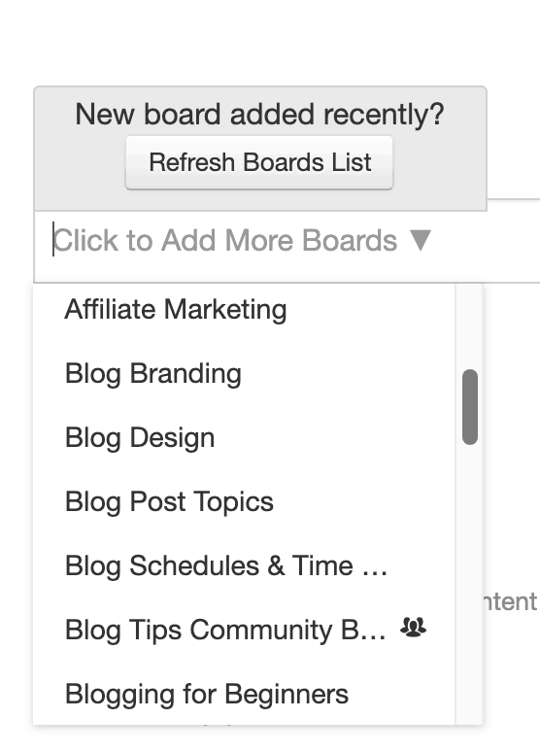Click the scrollbar track above the thumb

(470, 326)
